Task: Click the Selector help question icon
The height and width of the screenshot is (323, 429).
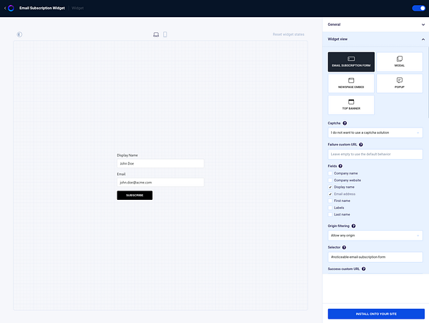Action: (x=344, y=247)
